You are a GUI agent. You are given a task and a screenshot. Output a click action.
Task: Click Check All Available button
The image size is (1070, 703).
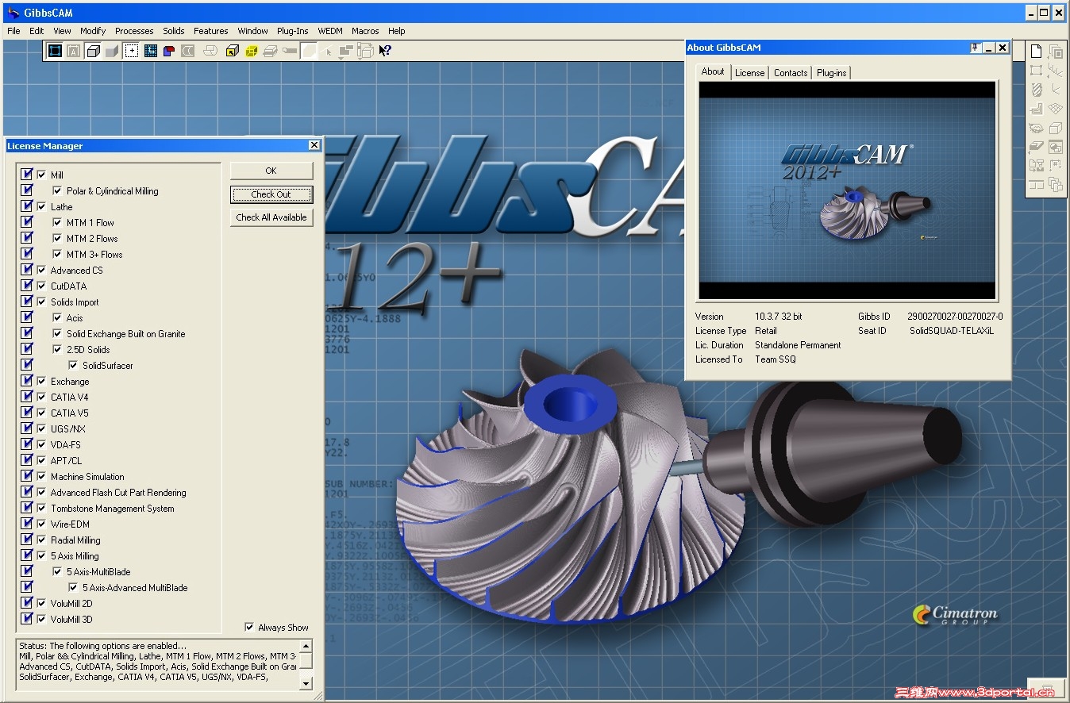pyautogui.click(x=271, y=217)
